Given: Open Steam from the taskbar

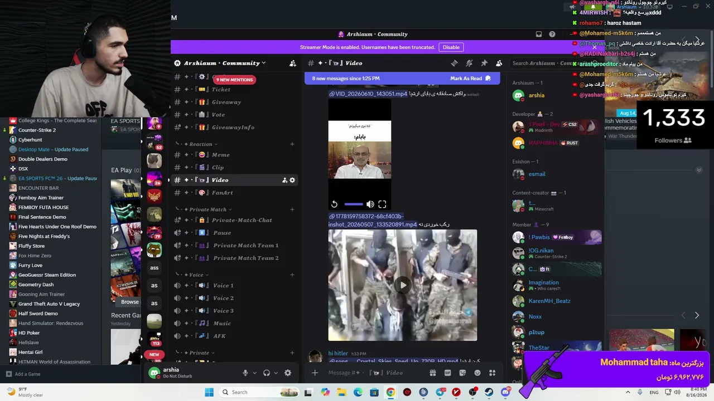Looking at the screenshot, I should [x=489, y=392].
